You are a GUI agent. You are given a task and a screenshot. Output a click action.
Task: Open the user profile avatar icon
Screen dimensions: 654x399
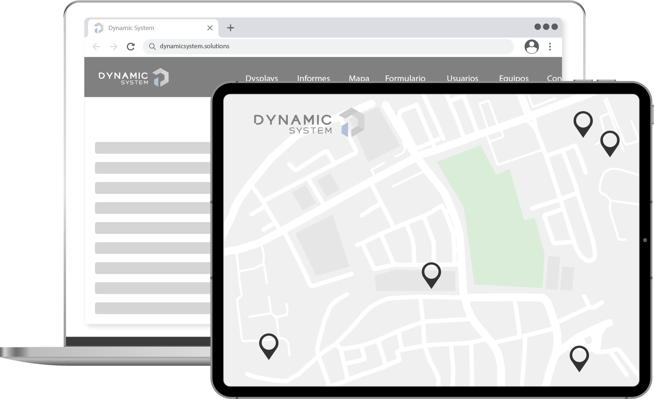[531, 46]
